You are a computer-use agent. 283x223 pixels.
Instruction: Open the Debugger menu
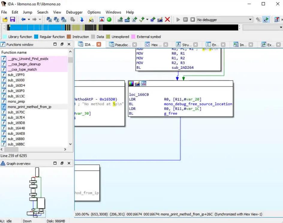coord(74,12)
